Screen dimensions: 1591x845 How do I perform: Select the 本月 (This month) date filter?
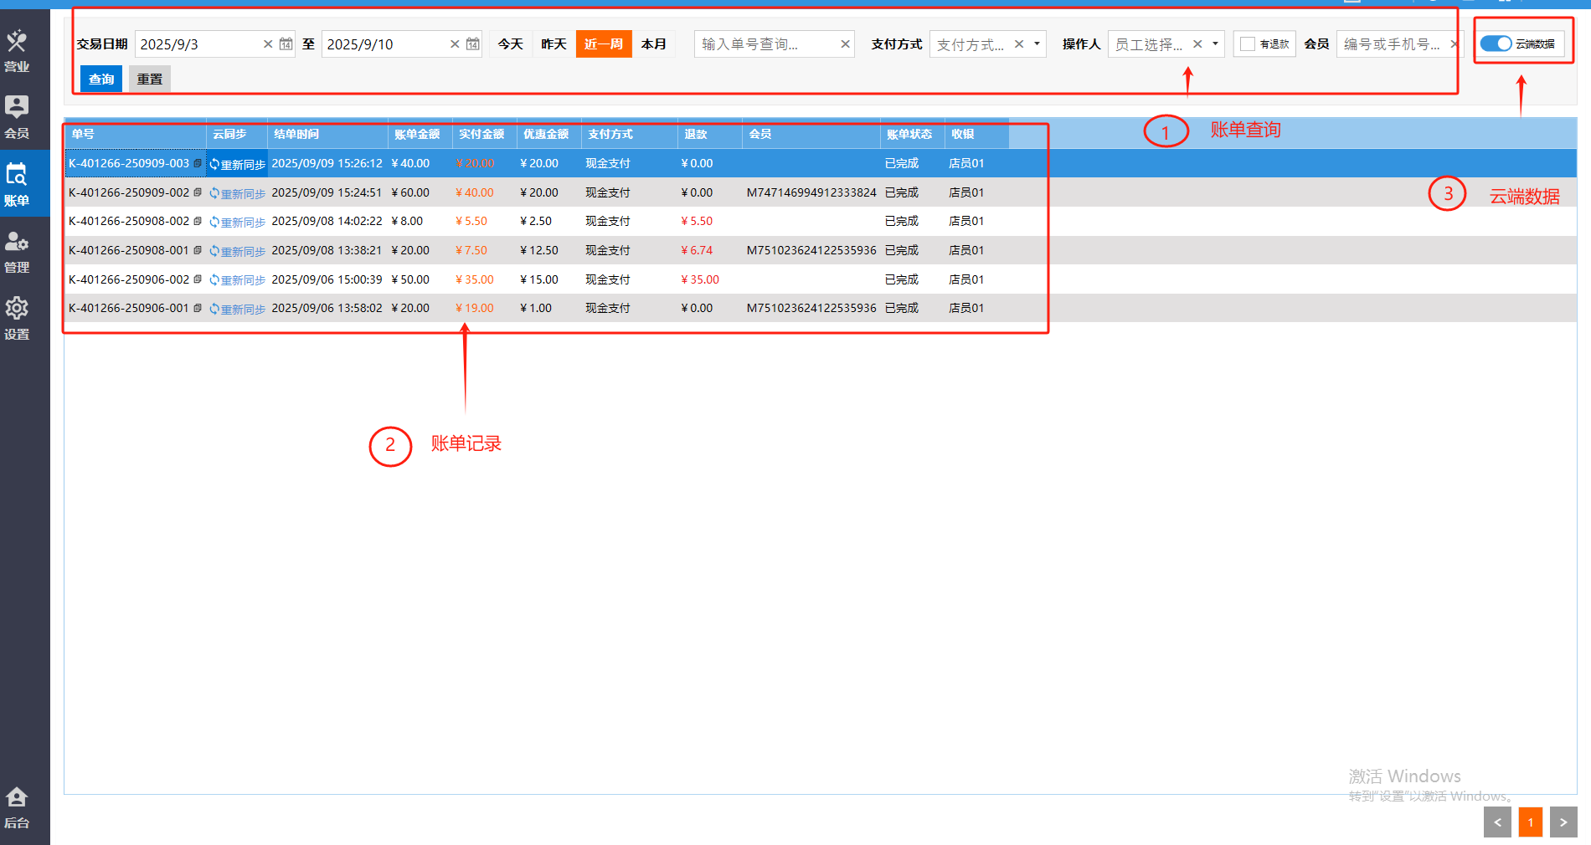click(654, 44)
